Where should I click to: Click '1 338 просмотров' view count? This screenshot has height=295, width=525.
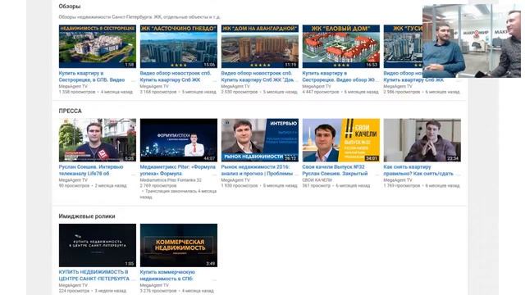[x=77, y=92]
